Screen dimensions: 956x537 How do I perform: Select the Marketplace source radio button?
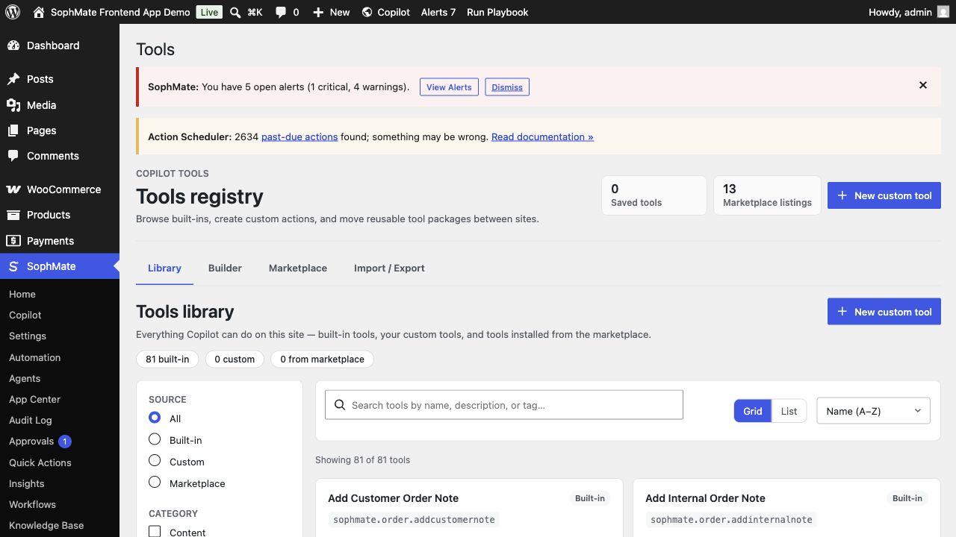click(x=155, y=483)
